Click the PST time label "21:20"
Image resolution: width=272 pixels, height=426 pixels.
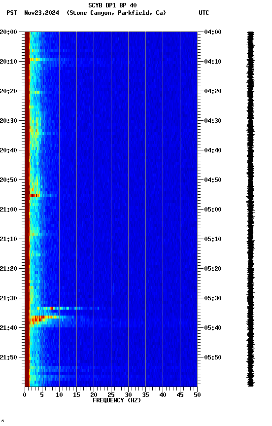tap(8, 269)
